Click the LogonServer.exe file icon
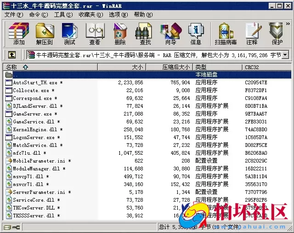Viewport: 294px width, 233px height. [x=9, y=137]
